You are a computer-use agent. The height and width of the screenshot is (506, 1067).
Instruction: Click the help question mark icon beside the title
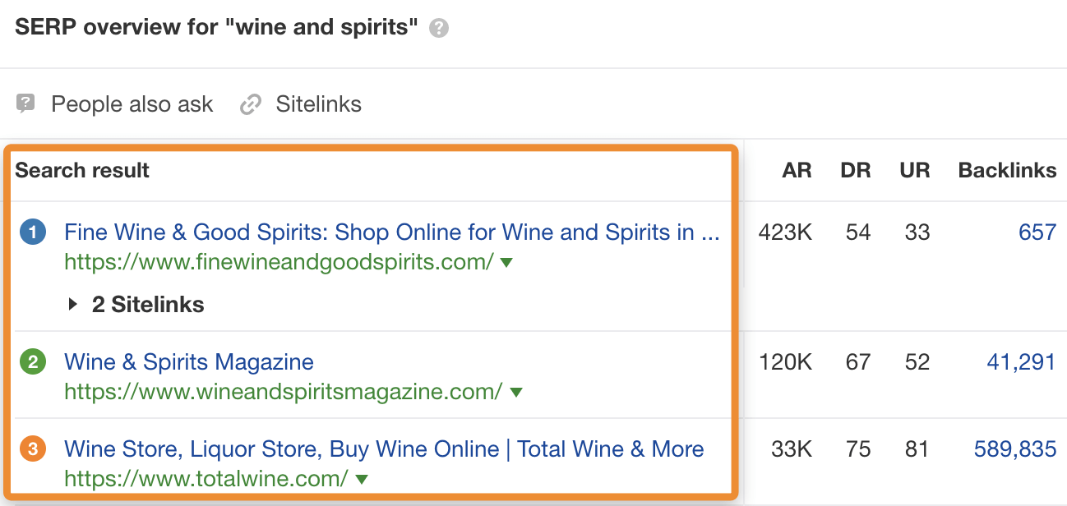(x=439, y=27)
